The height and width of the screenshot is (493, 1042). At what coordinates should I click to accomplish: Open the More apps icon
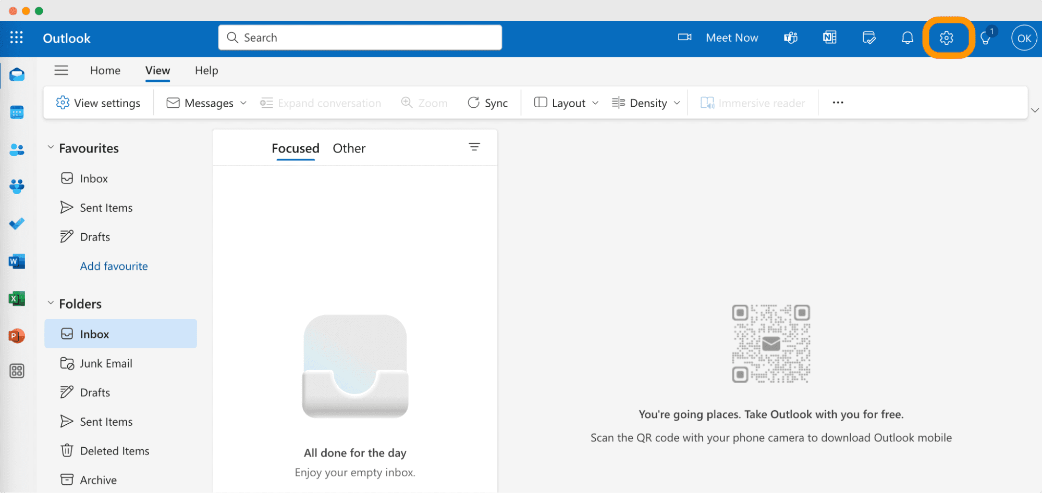point(17,371)
